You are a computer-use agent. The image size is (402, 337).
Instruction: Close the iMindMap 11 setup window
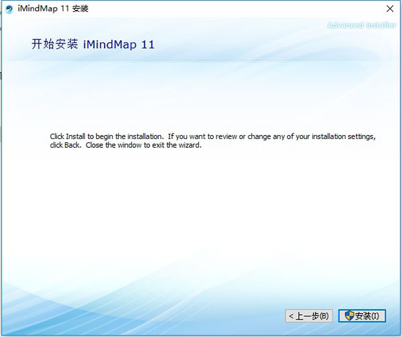pyautogui.click(x=390, y=9)
